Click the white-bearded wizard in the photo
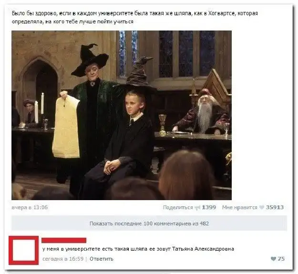Viewport: 298px width, 274px height. coord(204,111)
